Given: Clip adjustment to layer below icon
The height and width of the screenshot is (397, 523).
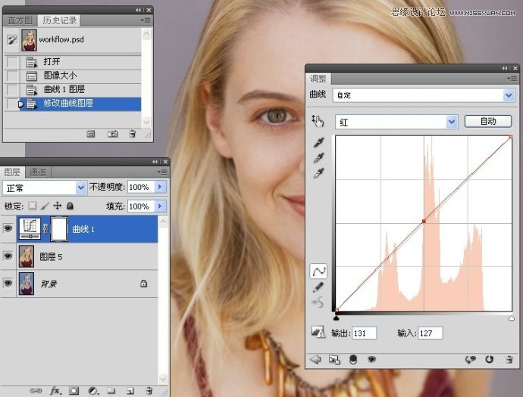Looking at the screenshot, I should pos(353,359).
